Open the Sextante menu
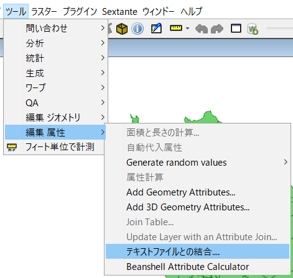293x278 pixels. [119, 12]
